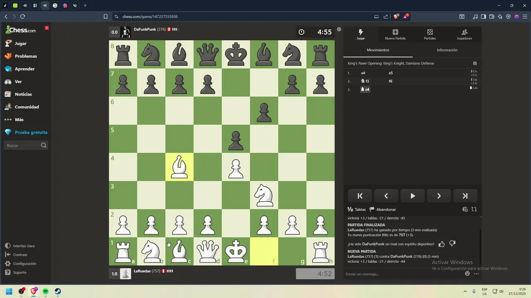Click the chat log scrollbar
This screenshot has width=531, height=298.
pos(480,247)
